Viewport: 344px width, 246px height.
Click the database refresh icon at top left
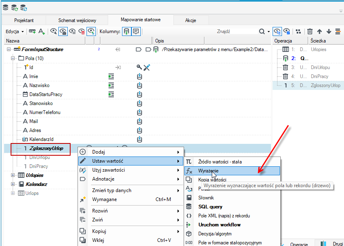point(15,8)
